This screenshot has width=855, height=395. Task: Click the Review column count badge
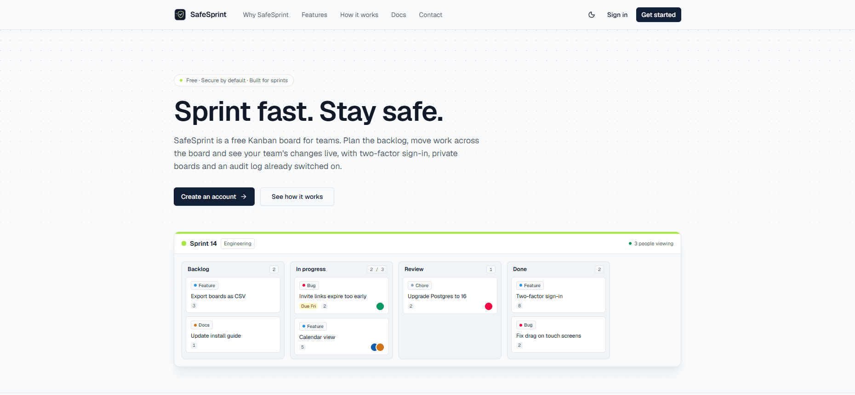point(491,270)
